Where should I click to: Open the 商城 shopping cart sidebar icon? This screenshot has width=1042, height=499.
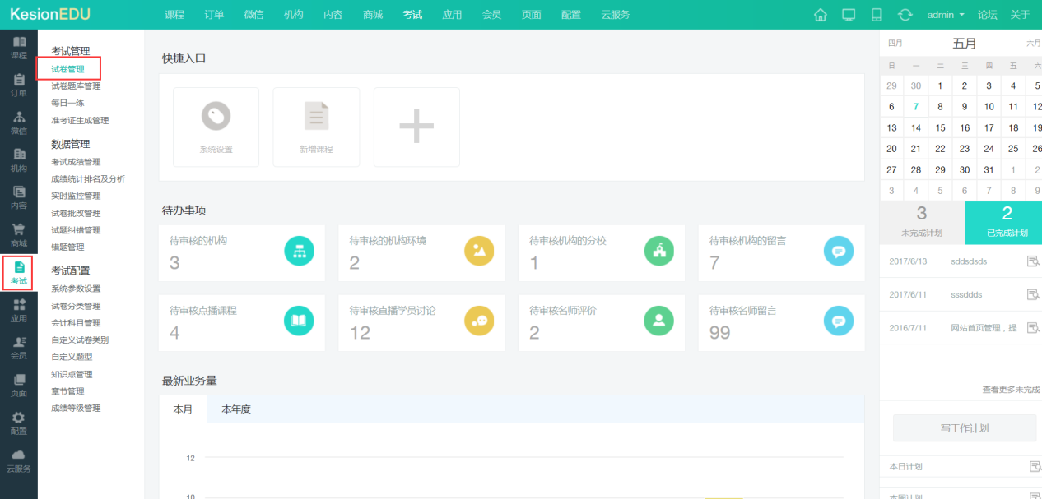18,235
